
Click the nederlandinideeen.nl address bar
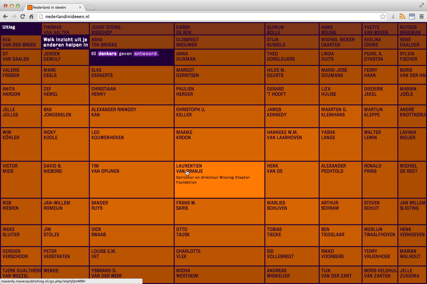210,17
